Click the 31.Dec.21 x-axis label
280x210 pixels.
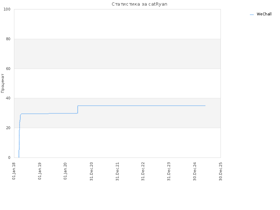click(x=118, y=171)
